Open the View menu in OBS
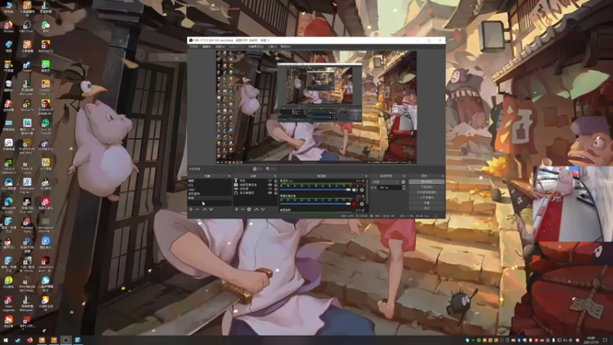The image size is (613, 345). click(220, 47)
